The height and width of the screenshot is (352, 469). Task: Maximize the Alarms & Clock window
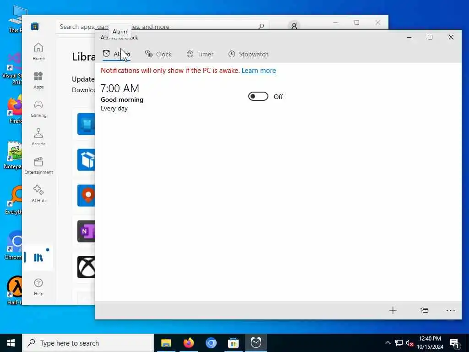pyautogui.click(x=430, y=37)
